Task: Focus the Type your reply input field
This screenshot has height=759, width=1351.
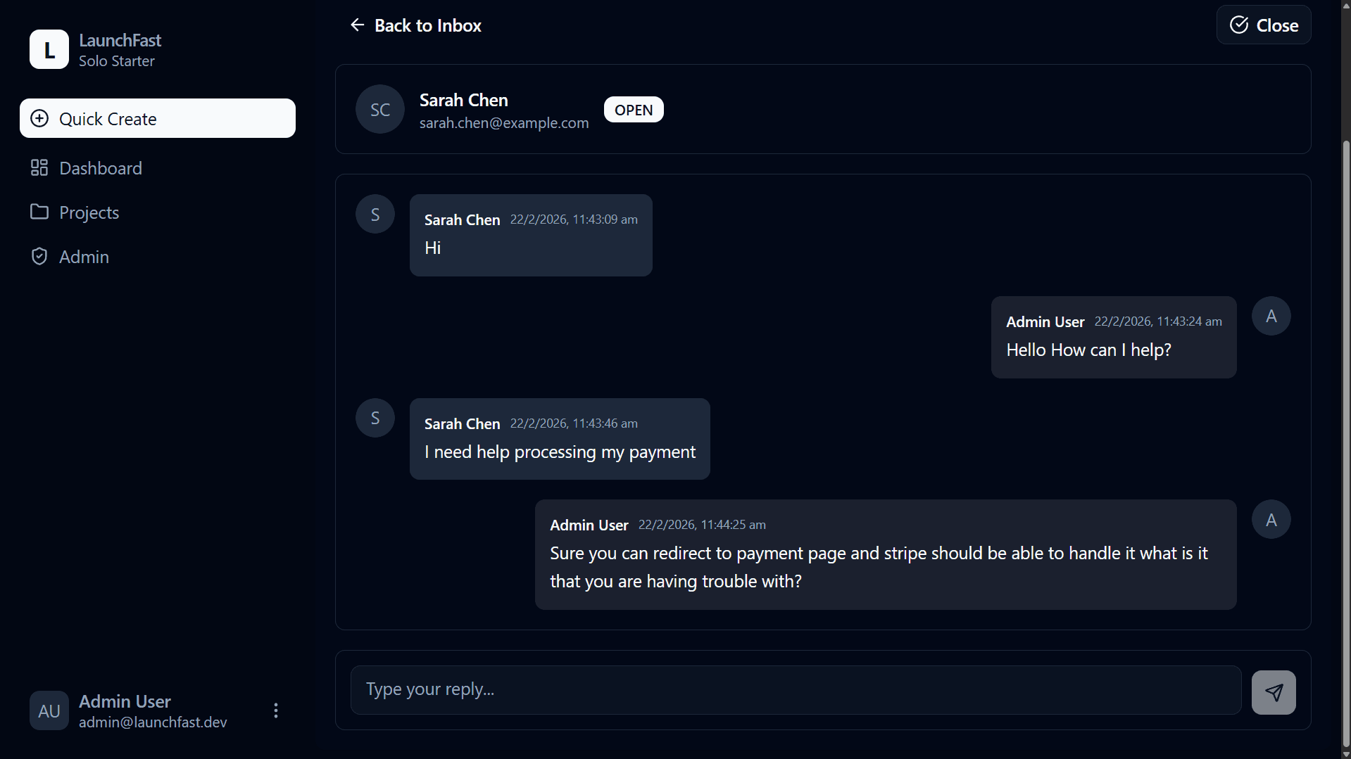Action: (796, 689)
